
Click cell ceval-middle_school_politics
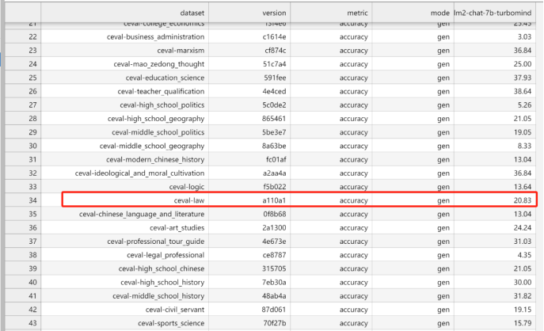[x=124, y=132]
